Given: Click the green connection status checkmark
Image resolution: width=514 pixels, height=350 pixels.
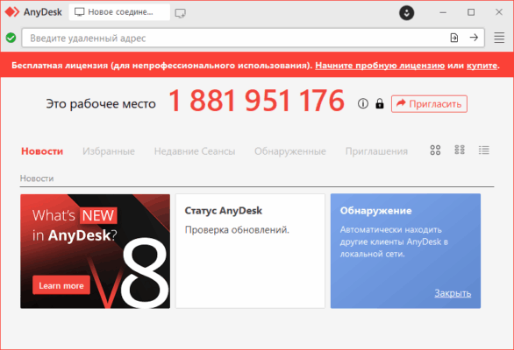Looking at the screenshot, I should click(11, 38).
